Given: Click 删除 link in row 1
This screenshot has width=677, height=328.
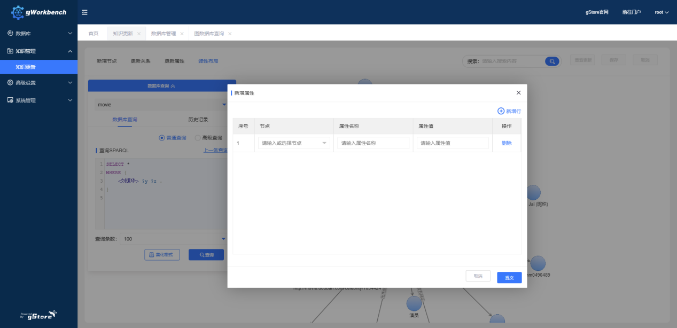Looking at the screenshot, I should 506,143.
